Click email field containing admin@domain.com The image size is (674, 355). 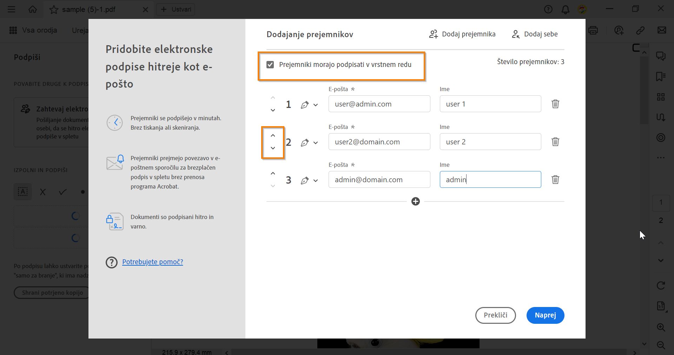coord(379,179)
